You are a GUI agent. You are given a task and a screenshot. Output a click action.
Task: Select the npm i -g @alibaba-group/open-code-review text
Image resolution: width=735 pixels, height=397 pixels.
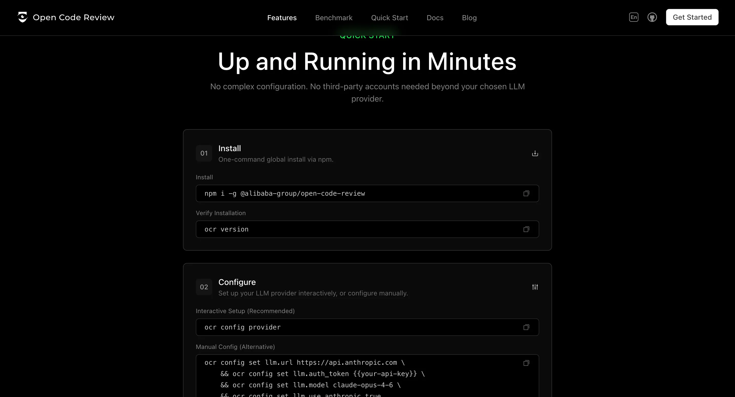[x=284, y=193]
